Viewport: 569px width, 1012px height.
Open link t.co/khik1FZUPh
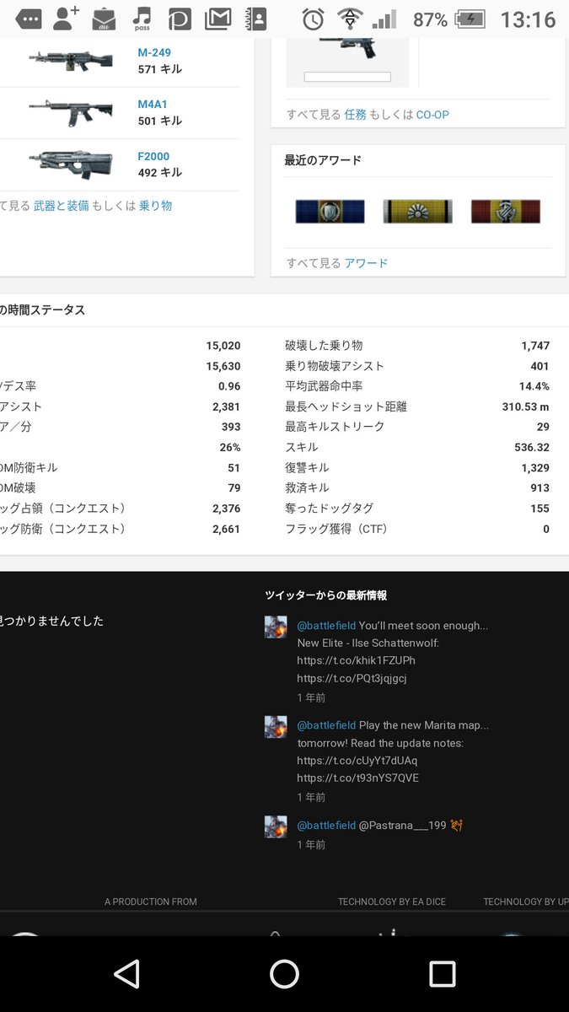pos(357,660)
